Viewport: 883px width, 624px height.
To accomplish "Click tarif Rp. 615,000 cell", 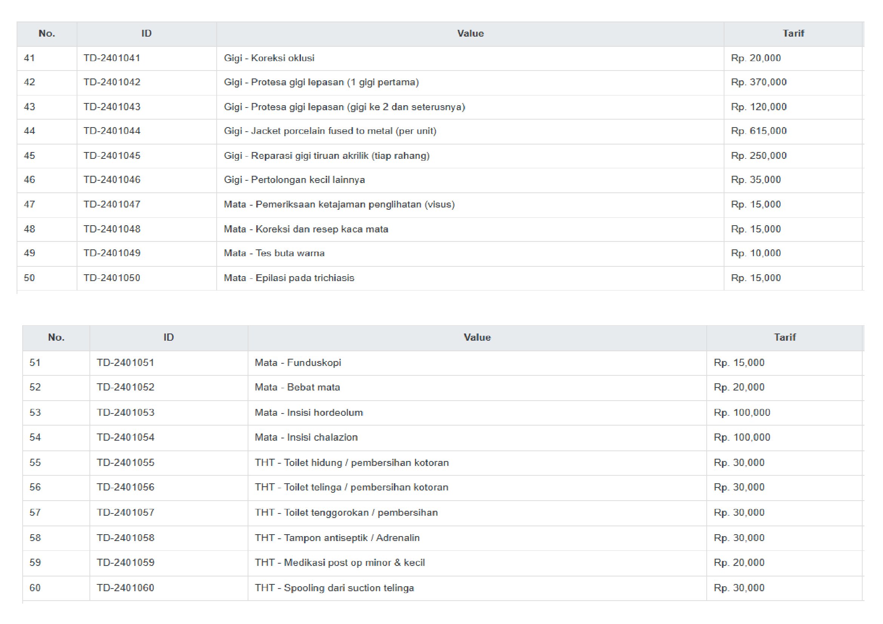I will click(758, 131).
